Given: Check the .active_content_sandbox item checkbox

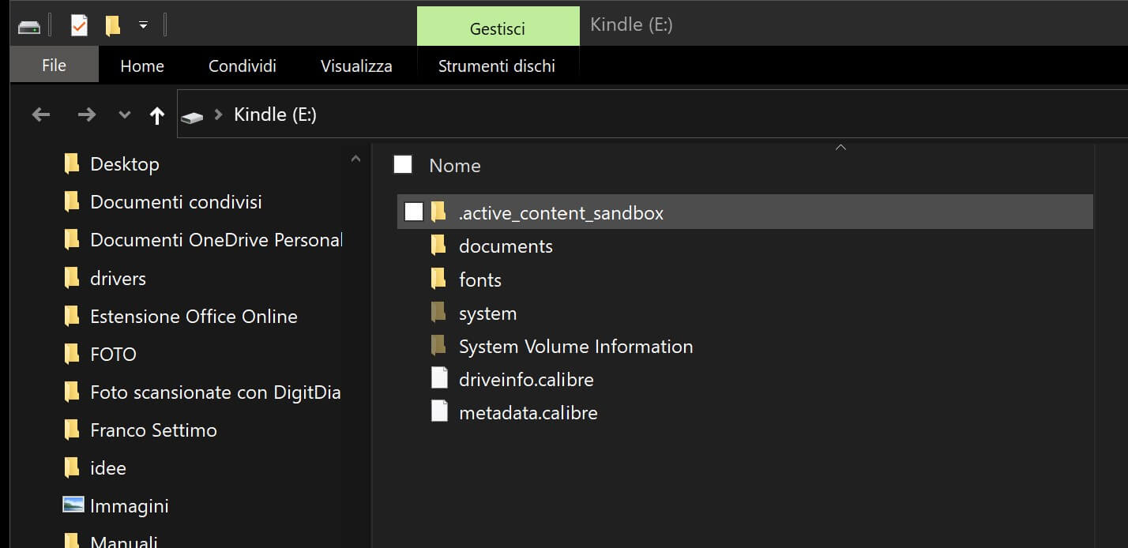Looking at the screenshot, I should (413, 212).
